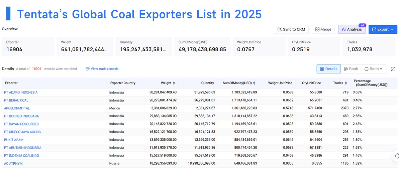The height and width of the screenshot is (171, 399).
Task: Select the Exporter 16904 overview card
Action: click(x=28, y=47)
